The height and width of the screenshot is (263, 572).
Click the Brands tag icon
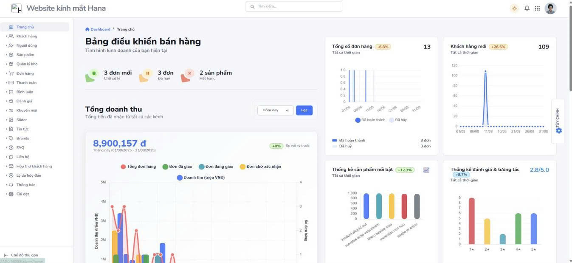click(x=11, y=139)
